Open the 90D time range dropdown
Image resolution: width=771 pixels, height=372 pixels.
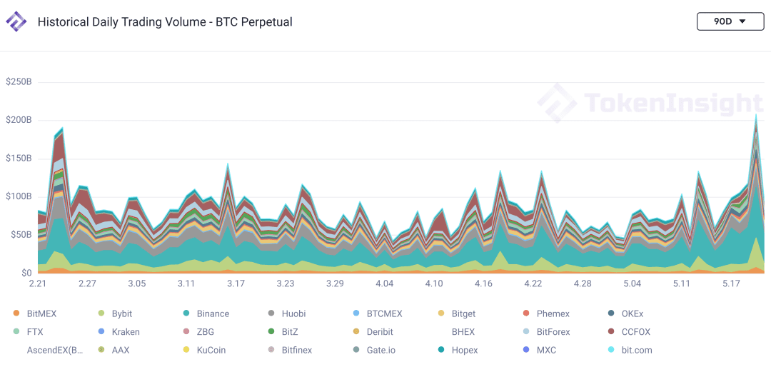point(729,21)
